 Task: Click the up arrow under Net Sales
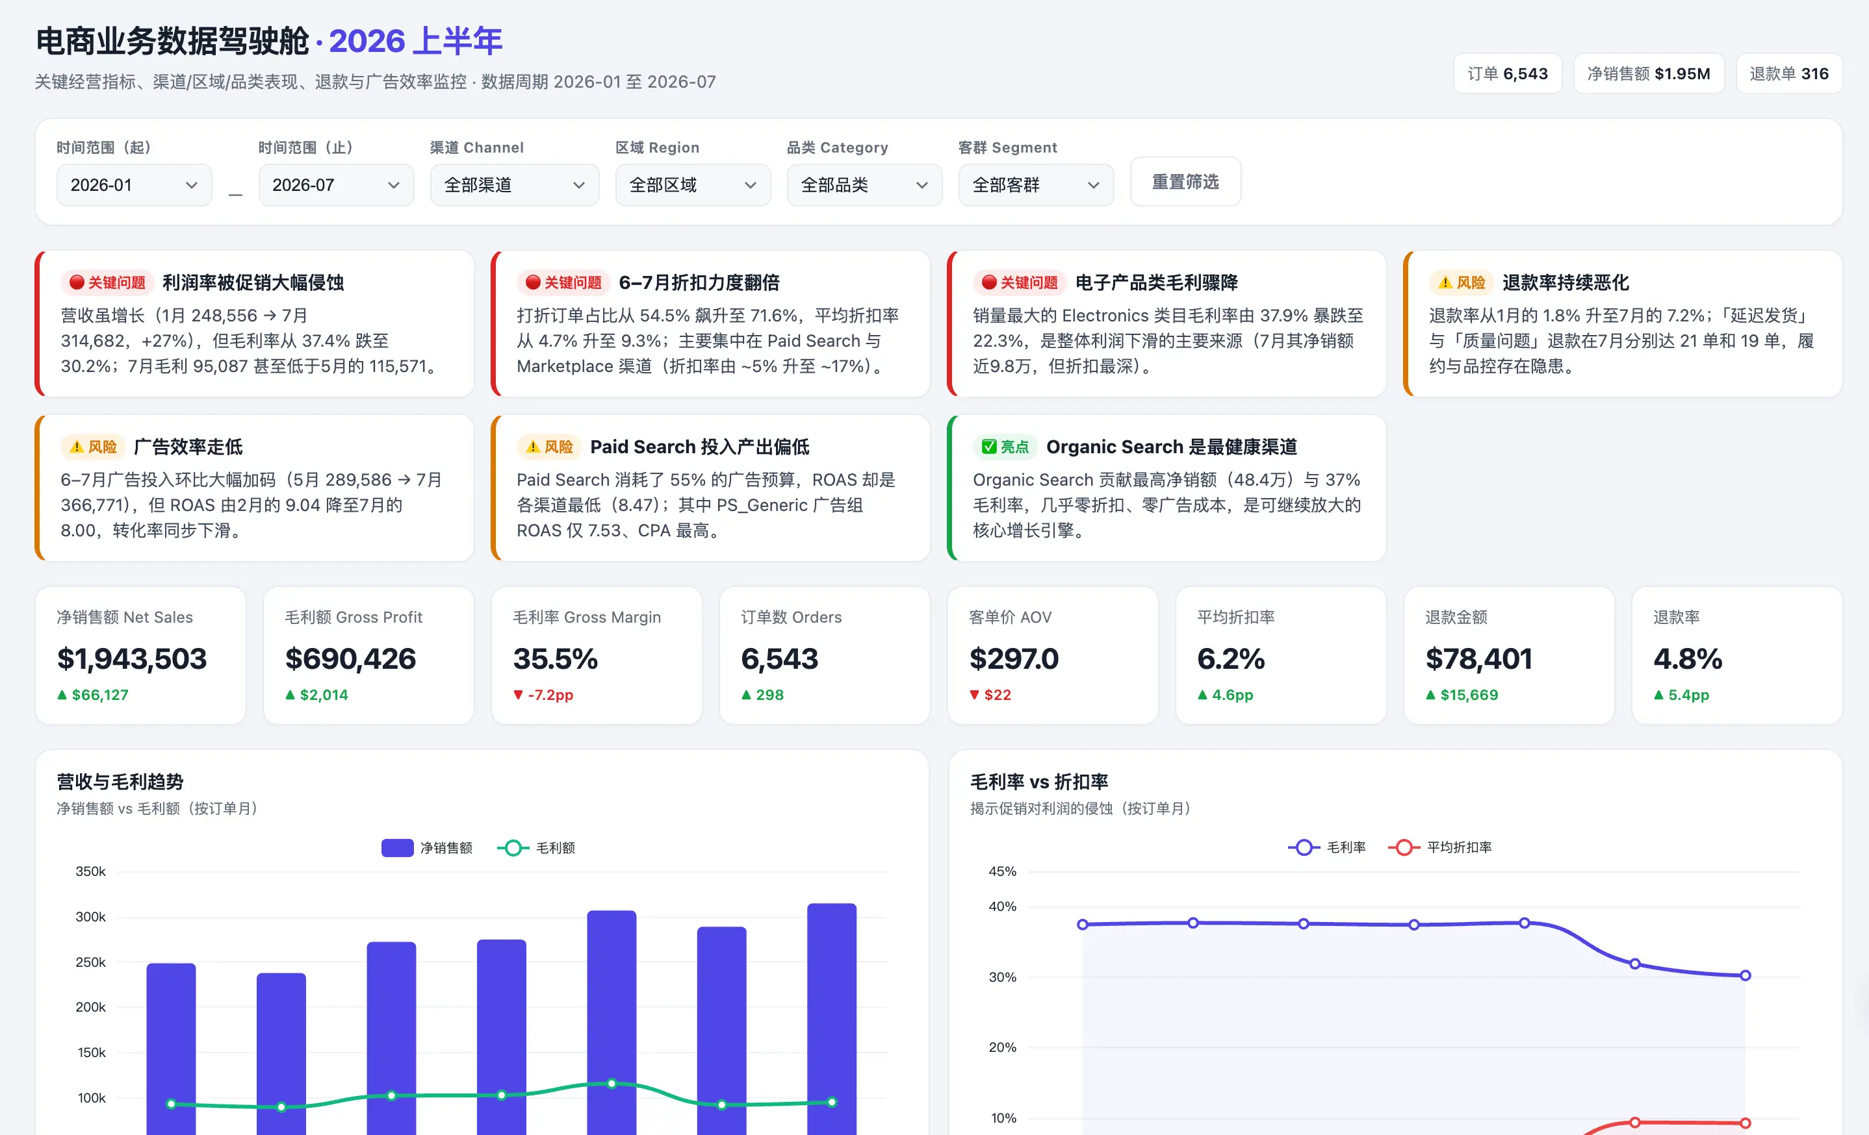pos(62,695)
